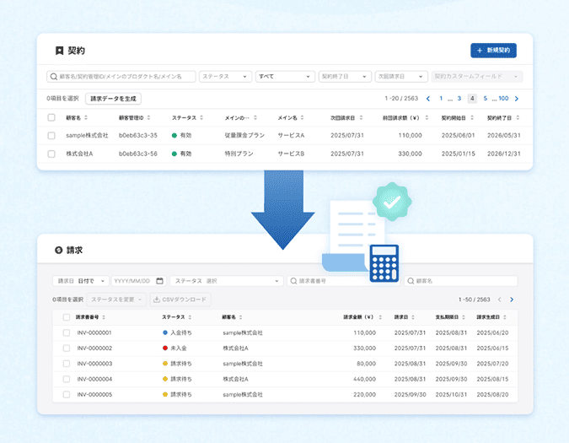The height and width of the screenshot is (443, 569).
Task: Jump to page 5 of contracts
Action: [486, 99]
